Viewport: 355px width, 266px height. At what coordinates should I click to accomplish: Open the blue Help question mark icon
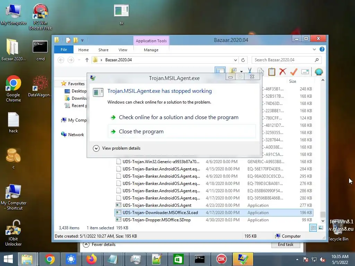[322, 49]
